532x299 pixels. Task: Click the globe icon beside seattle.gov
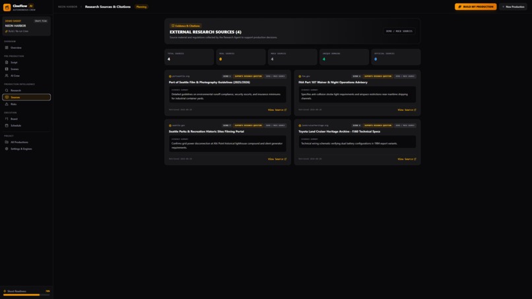(170, 125)
